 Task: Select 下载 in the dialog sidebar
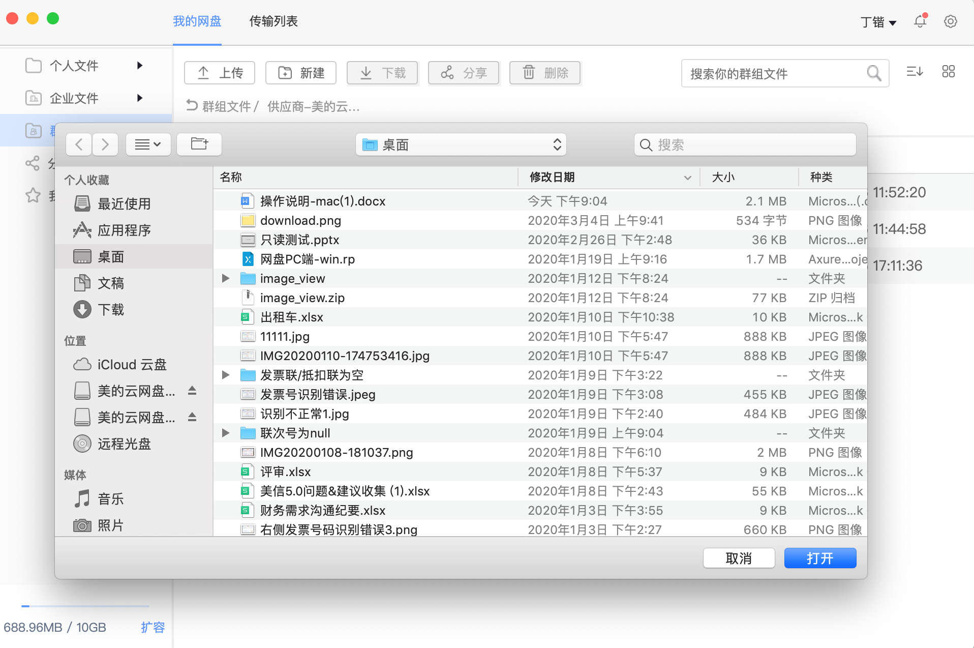pos(111,309)
